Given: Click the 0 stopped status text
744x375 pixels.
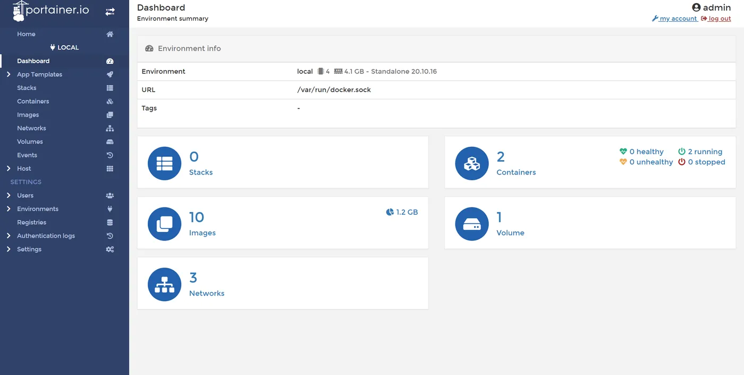Looking at the screenshot, I should 706,162.
